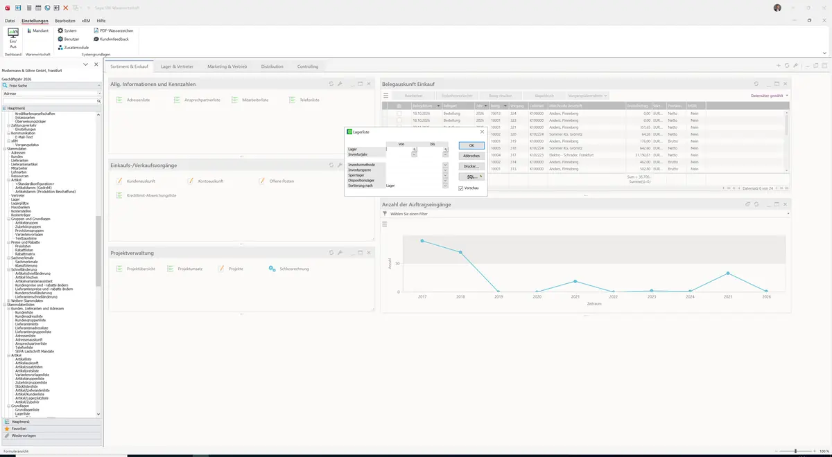Viewport: 832px width, 457px height.
Task: Open the Adressenliste report icon
Action: (x=121, y=100)
